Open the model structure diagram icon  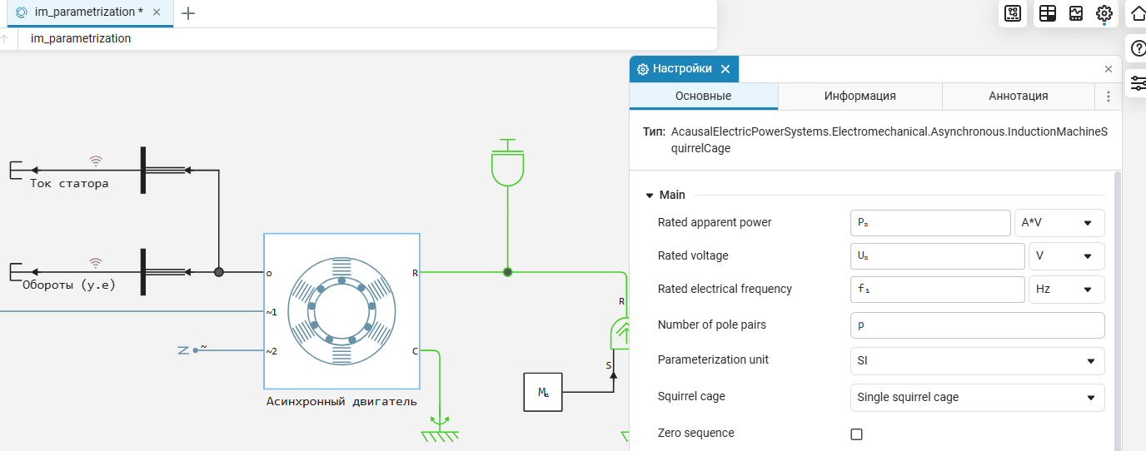click(x=1013, y=13)
